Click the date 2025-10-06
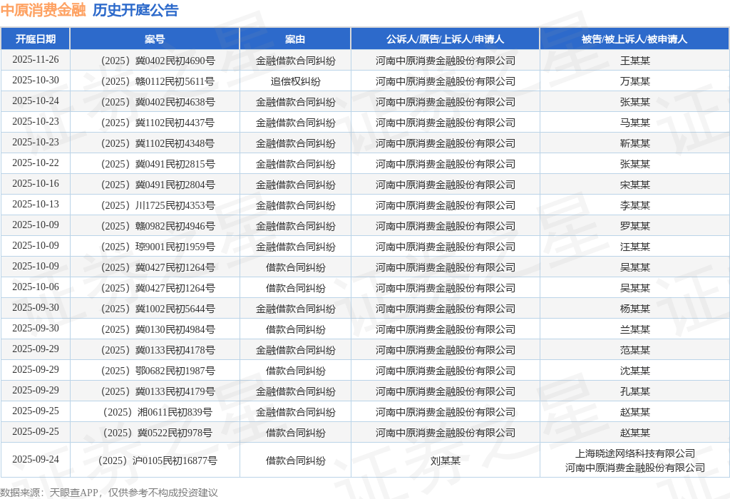The image size is (730, 499). tap(36, 287)
